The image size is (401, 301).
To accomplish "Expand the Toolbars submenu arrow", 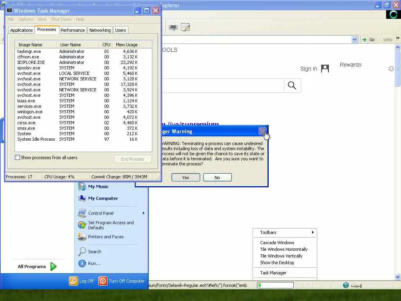I will click(x=313, y=232).
